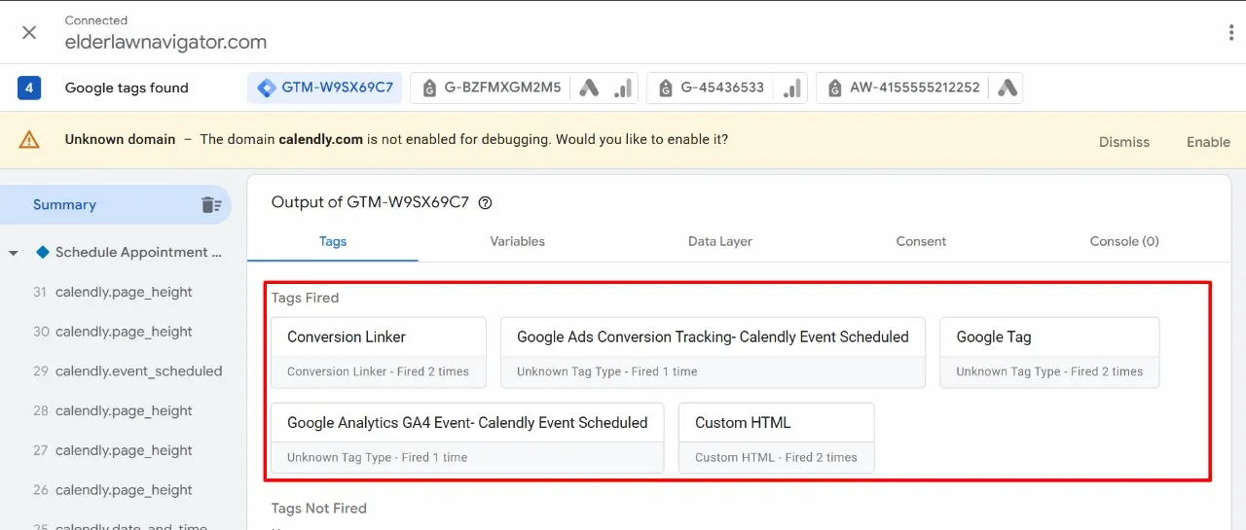Open Google Ads Conversion Tracking tag card
This screenshot has height=530, width=1246.
713,353
